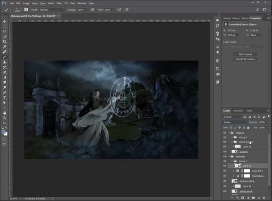Toggle Quick Mask mode
The width and height of the screenshot is (272, 201).
(5, 139)
